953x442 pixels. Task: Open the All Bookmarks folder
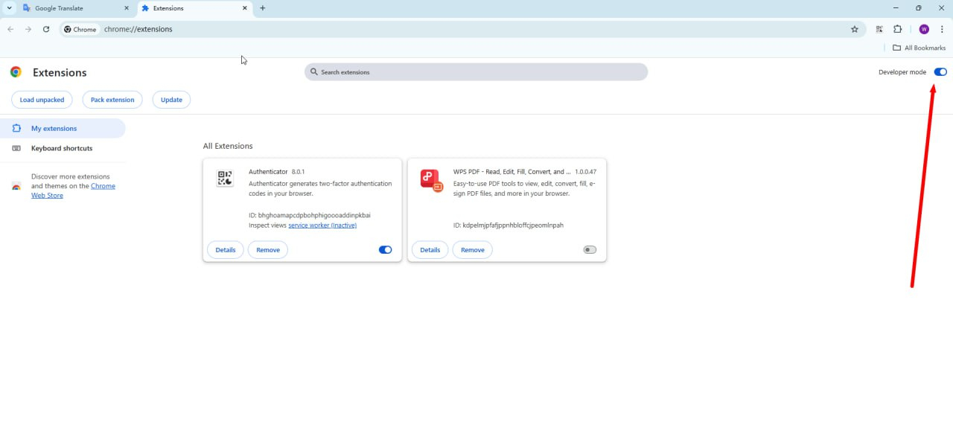[x=919, y=48]
